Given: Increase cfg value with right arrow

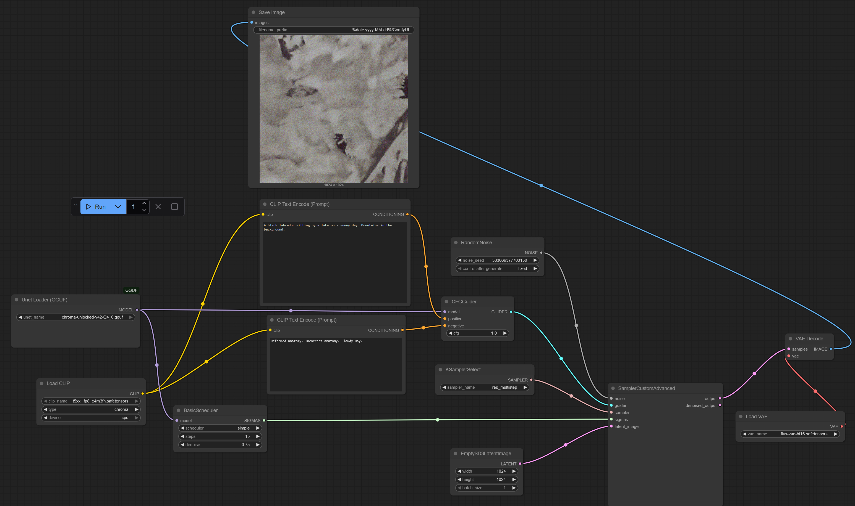Looking at the screenshot, I should click(505, 333).
